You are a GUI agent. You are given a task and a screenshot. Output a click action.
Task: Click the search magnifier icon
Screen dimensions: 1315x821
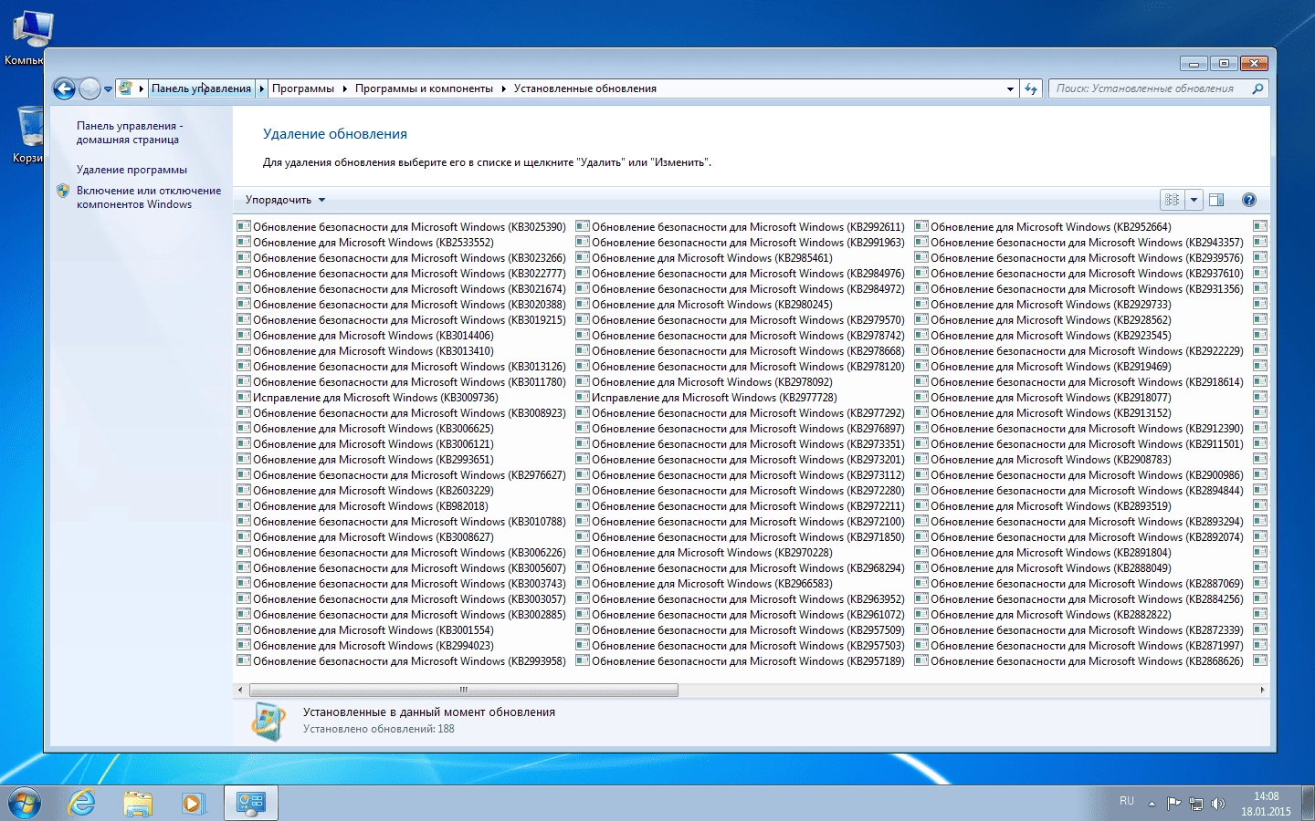1258,88
